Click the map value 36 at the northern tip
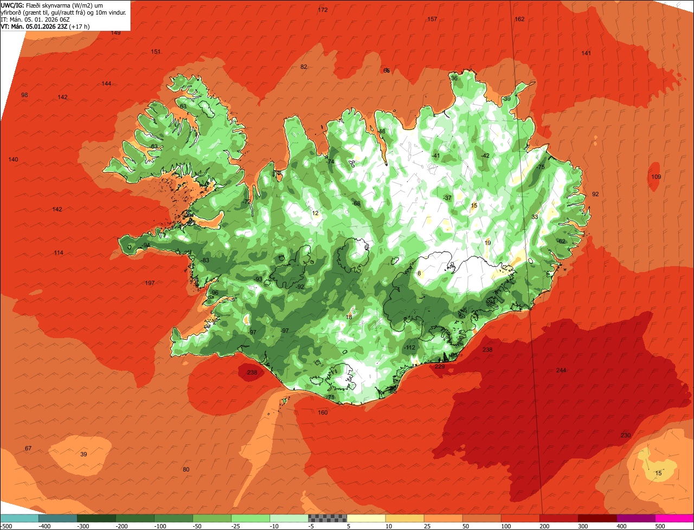The height and width of the screenshot is (530, 694). tap(454, 78)
